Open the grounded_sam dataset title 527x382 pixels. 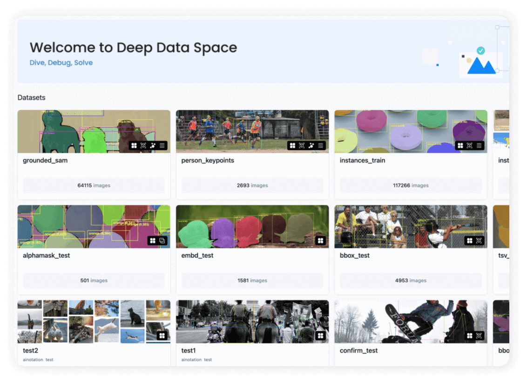(45, 160)
